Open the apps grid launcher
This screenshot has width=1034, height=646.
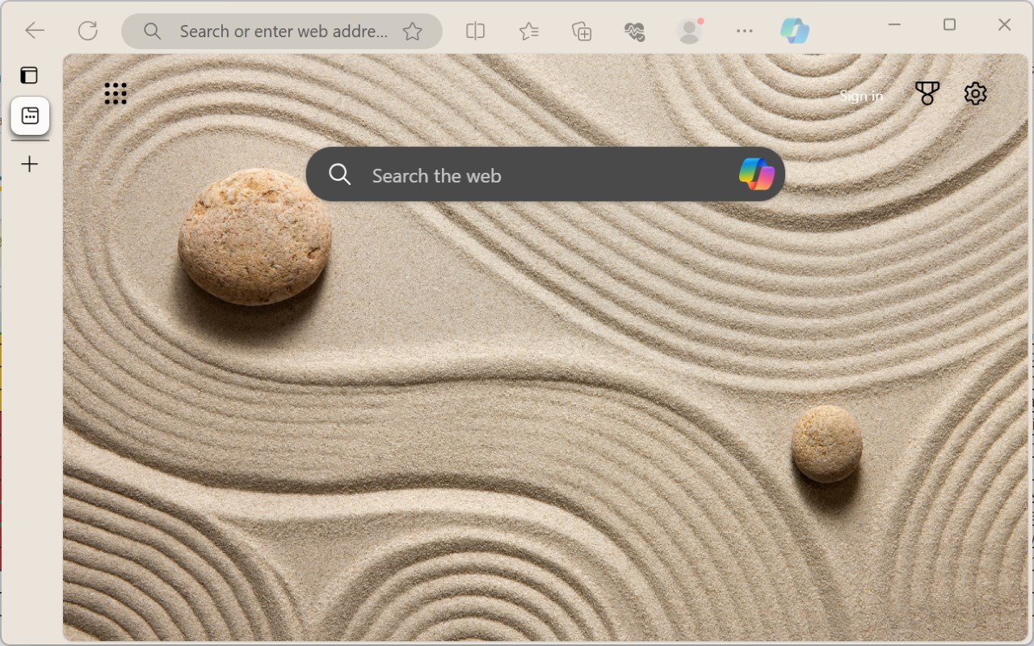116,94
